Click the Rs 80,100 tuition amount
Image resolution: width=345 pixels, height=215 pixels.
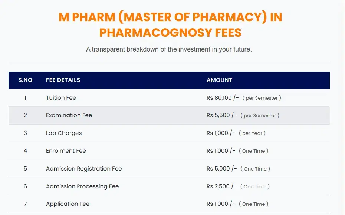click(223, 98)
